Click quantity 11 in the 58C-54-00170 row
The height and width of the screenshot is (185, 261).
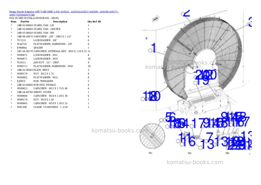pyautogui.click(x=89, y=51)
